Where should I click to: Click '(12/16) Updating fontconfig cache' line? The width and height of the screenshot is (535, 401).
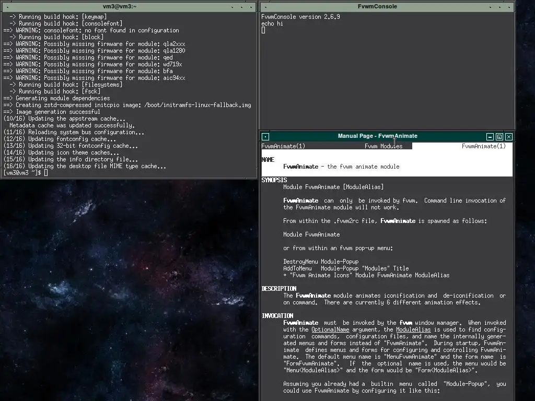pos(60,139)
